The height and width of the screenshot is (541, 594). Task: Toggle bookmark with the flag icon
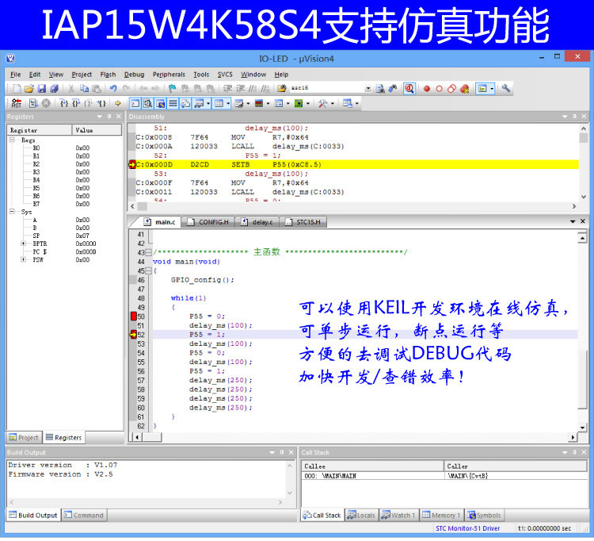pos(173,89)
